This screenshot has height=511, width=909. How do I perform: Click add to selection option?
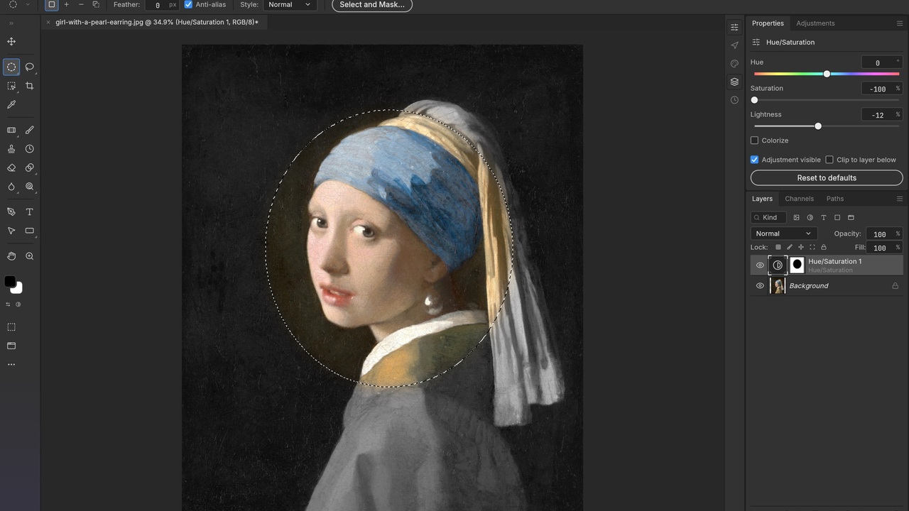click(x=66, y=4)
